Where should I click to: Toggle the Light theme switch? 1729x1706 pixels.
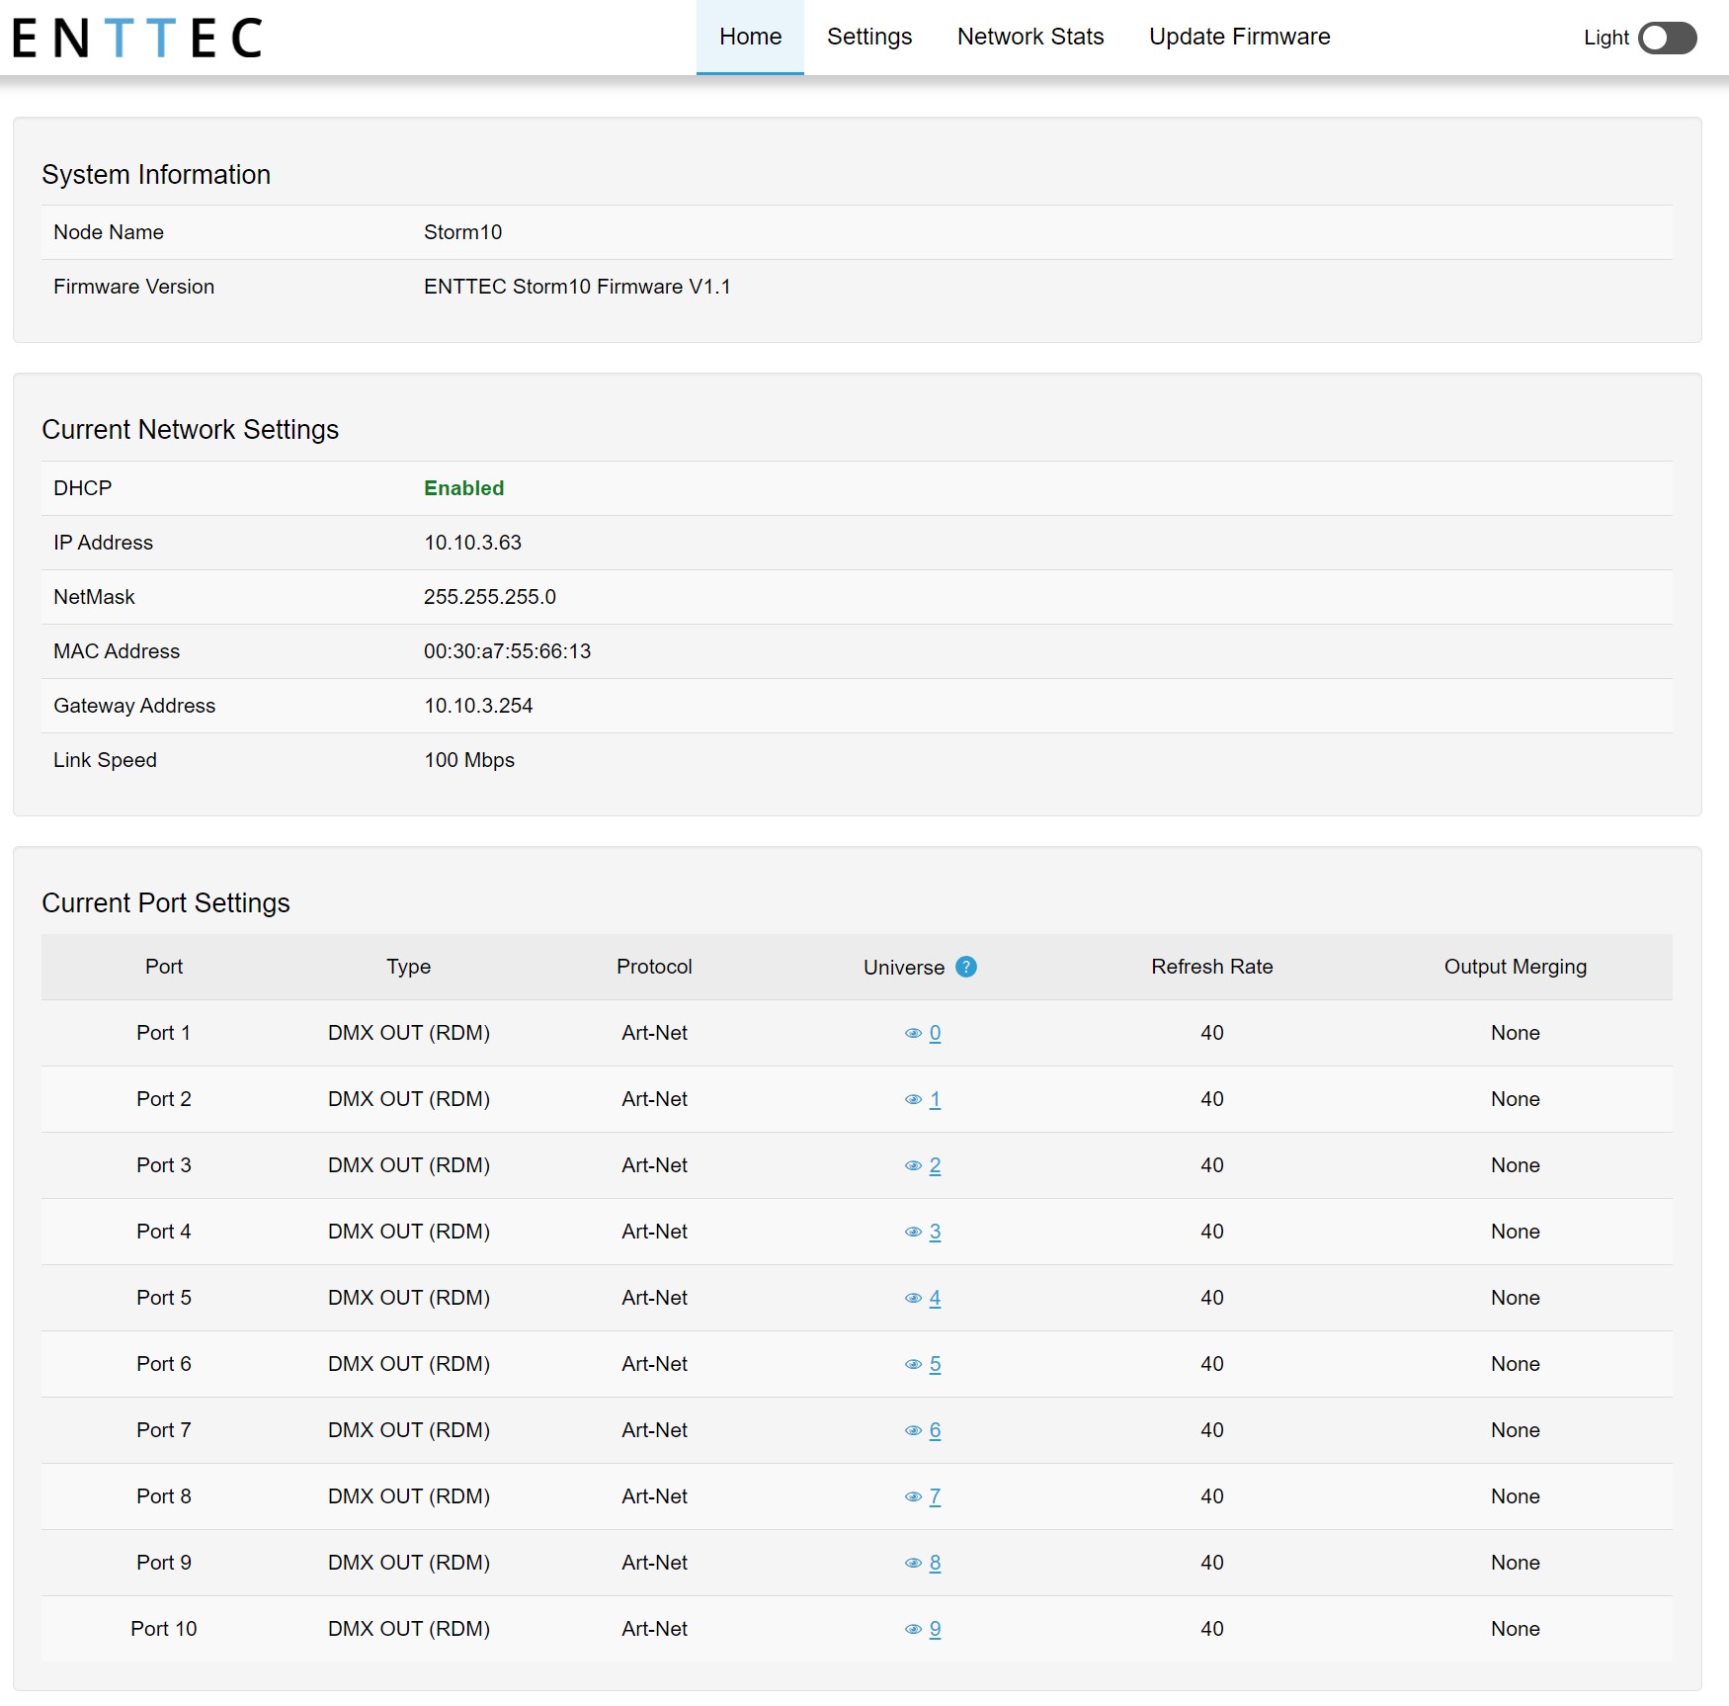tap(1667, 38)
